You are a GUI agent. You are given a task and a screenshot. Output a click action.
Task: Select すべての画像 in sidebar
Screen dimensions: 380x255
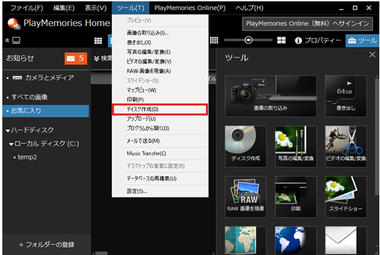(x=46, y=97)
